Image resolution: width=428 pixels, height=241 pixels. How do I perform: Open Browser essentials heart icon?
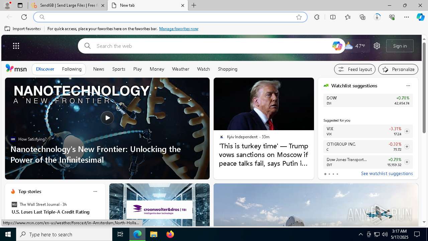392,17
